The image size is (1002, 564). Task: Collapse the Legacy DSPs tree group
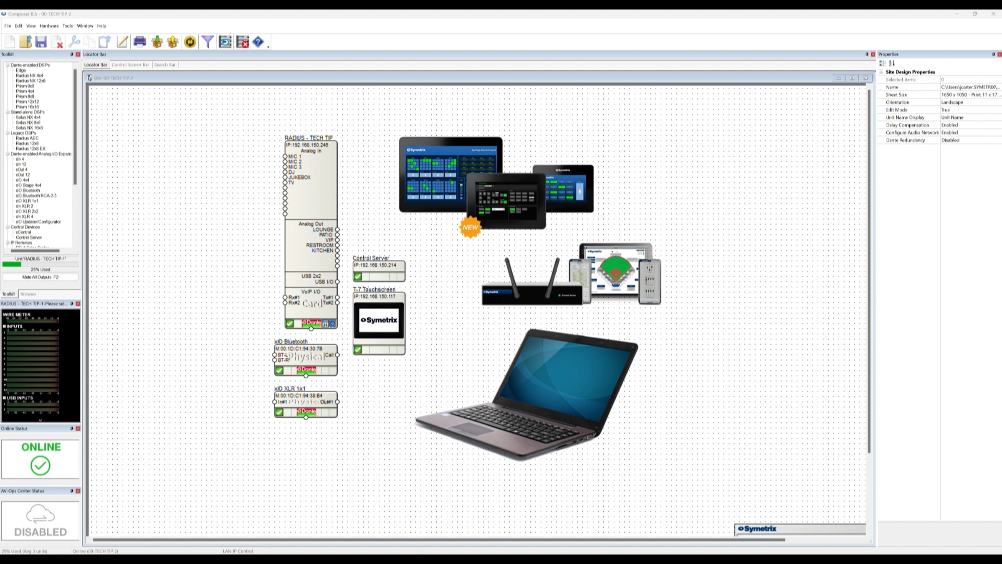coord(8,133)
